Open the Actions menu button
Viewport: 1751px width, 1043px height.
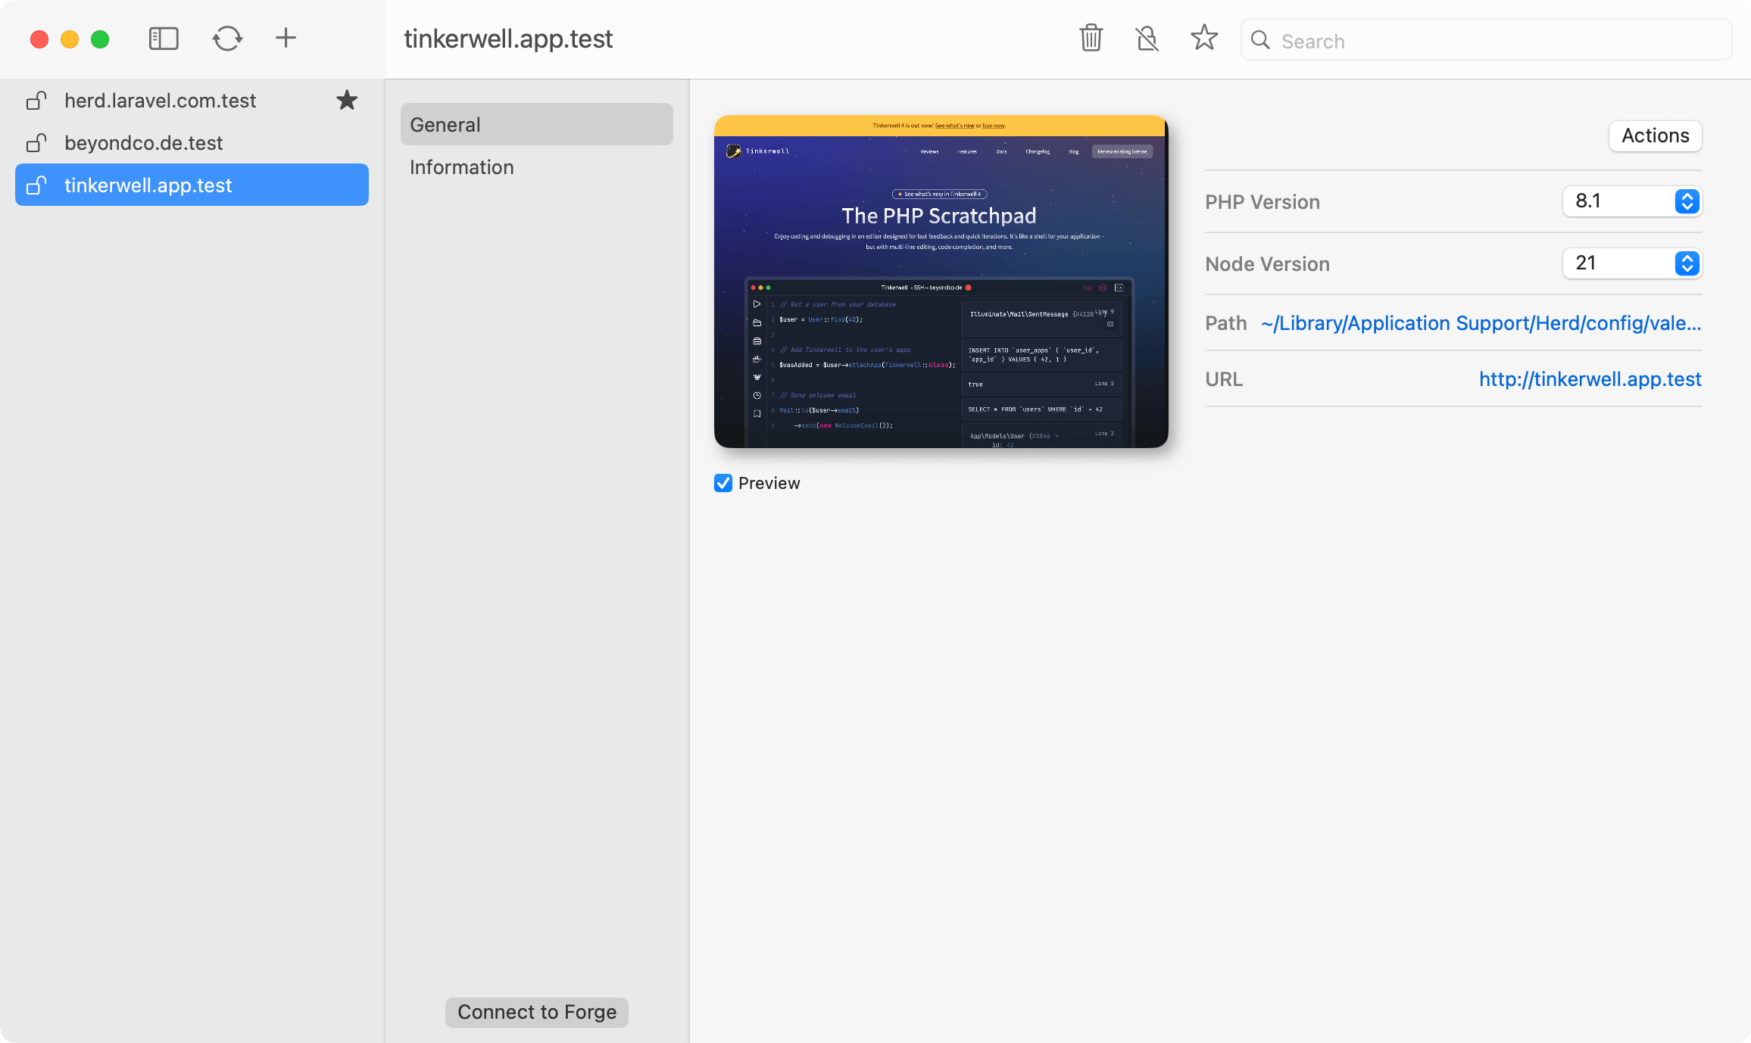[x=1655, y=136]
